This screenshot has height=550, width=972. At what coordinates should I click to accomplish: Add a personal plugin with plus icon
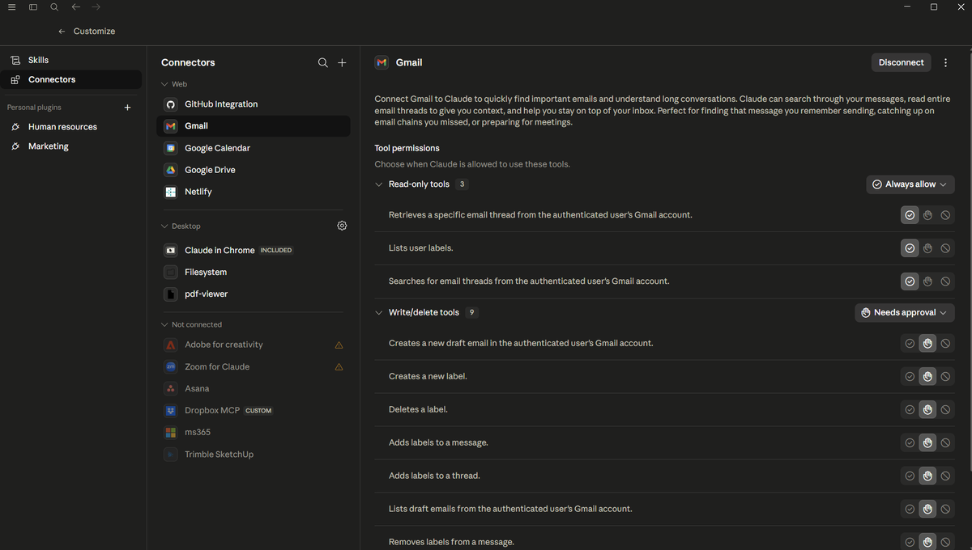click(127, 108)
